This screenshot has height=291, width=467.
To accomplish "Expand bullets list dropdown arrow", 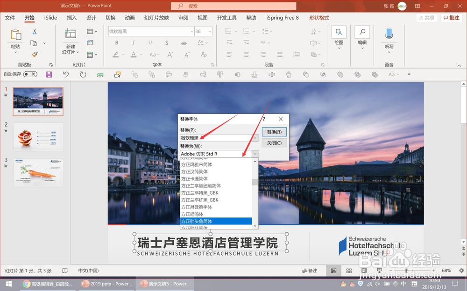I will (x=236, y=31).
